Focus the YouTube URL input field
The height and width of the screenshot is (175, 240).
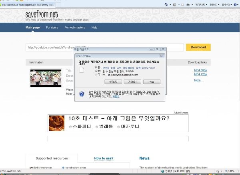105,48
